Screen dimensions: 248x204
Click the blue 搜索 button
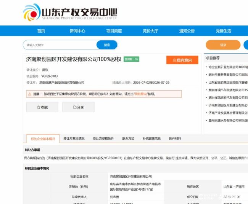tap(107, 45)
